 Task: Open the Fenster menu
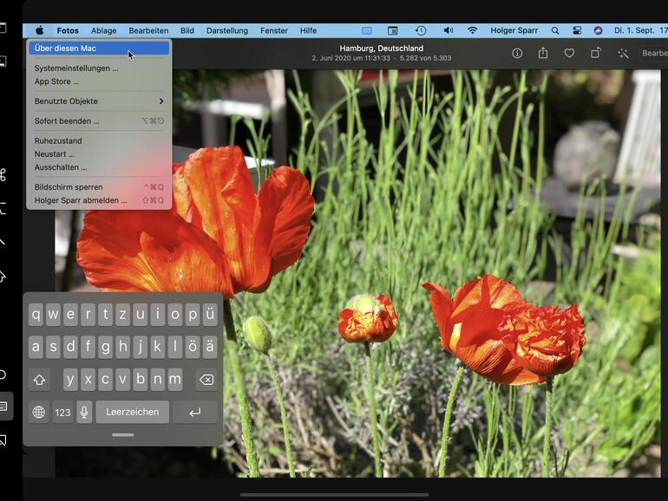click(274, 30)
